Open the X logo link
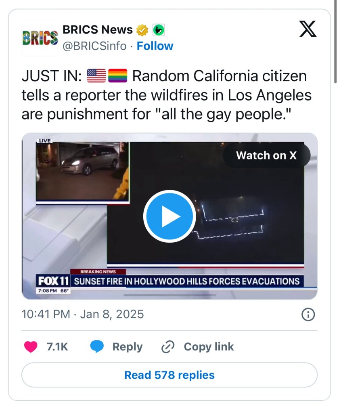339x413 pixels. [x=308, y=29]
